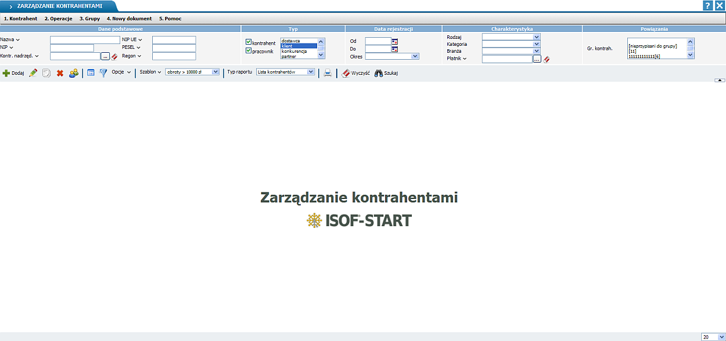
Task: Click the contractor group people icon
Action: [74, 73]
